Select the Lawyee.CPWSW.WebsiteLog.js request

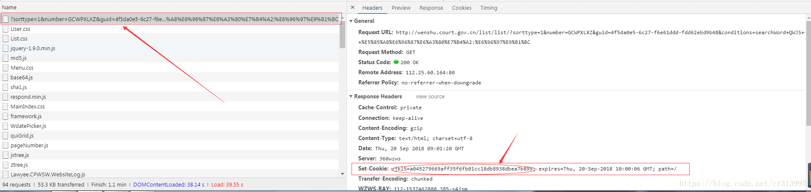pos(170,174)
